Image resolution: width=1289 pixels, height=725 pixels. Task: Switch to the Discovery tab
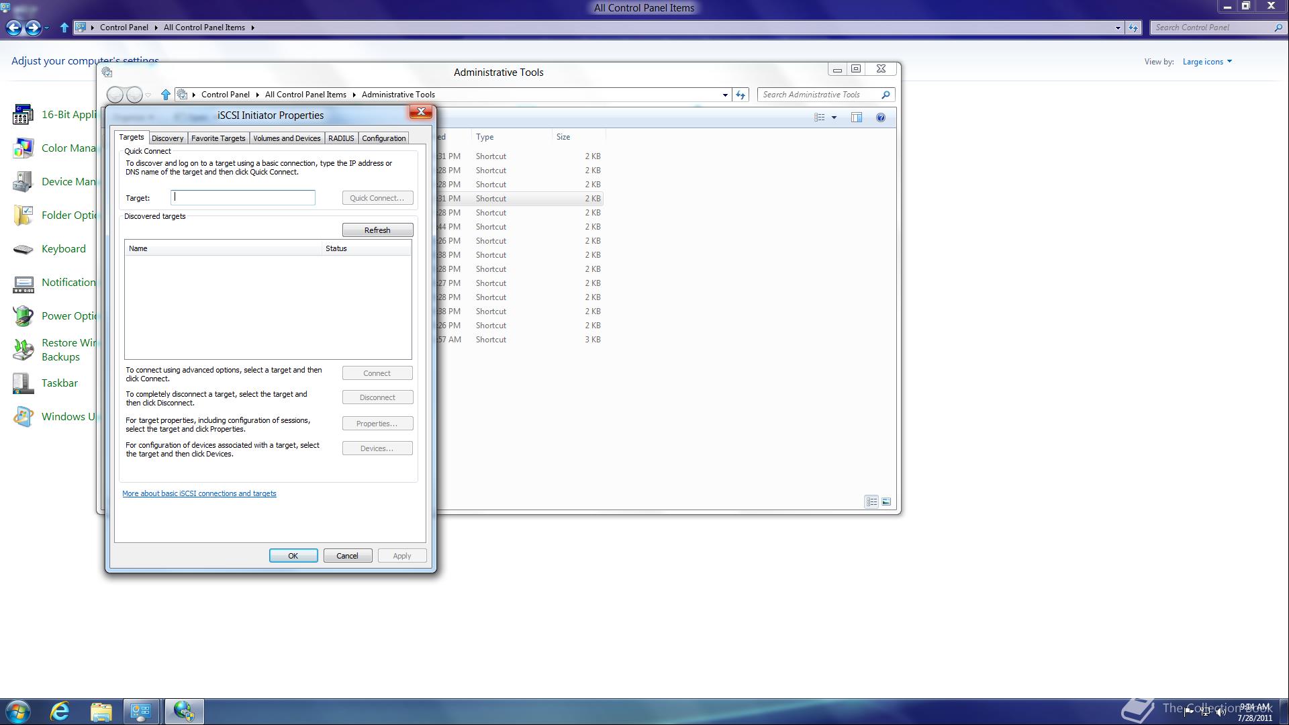pyautogui.click(x=167, y=138)
